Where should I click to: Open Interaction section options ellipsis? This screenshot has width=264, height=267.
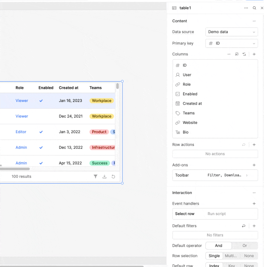pos(254,193)
